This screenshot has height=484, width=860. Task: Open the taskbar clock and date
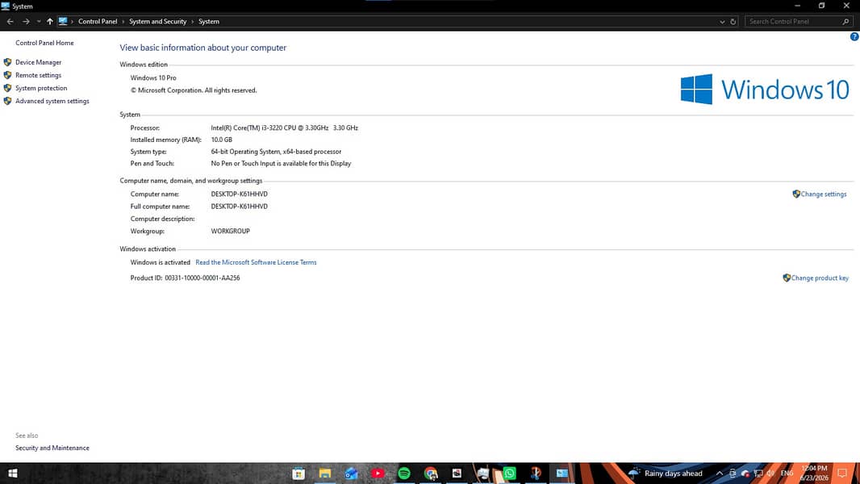coord(814,473)
